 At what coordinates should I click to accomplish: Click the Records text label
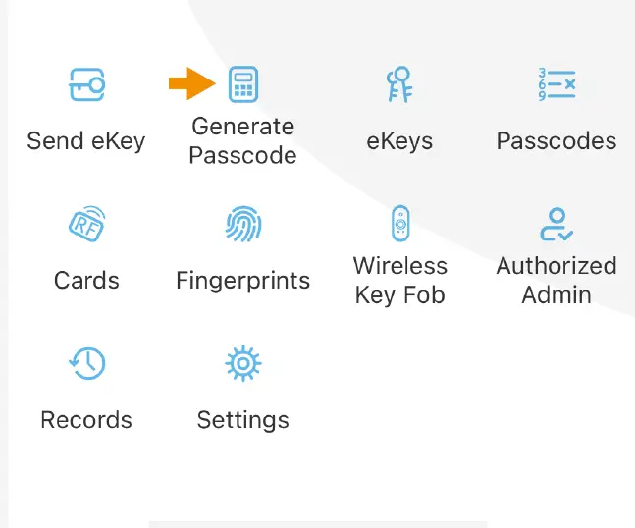[86, 420]
